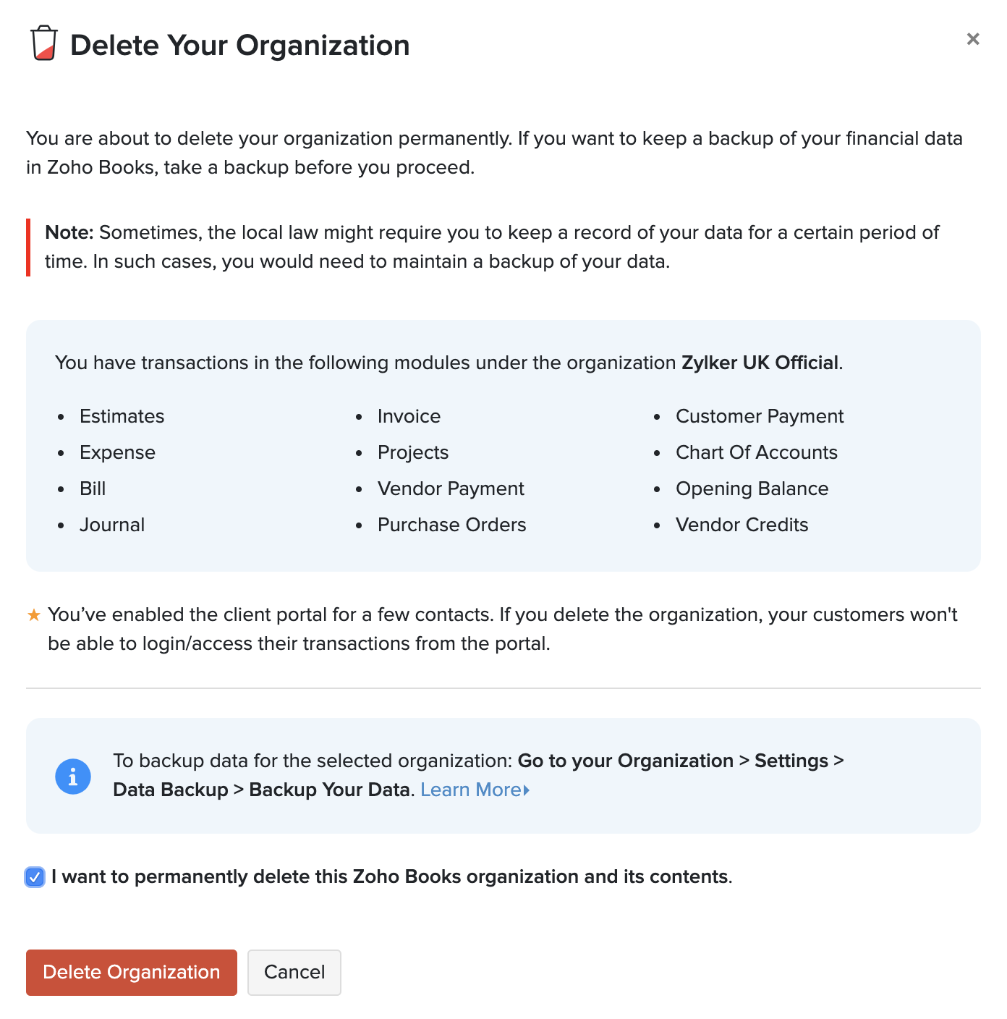Screen dimensions: 1007x1019
Task: Click Customer Payment in the module list
Action: [x=760, y=416]
